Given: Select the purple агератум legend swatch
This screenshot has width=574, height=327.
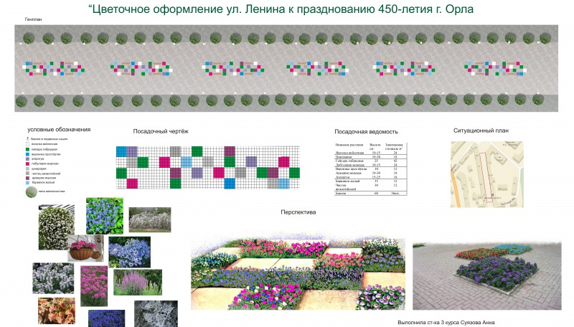Looking at the screenshot, I should (x=27, y=158).
